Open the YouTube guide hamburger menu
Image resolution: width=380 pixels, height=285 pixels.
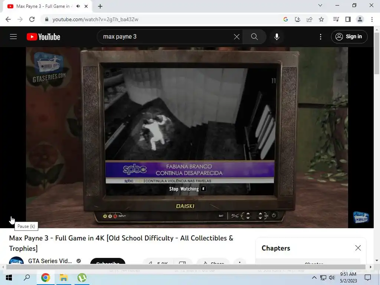coord(13,37)
